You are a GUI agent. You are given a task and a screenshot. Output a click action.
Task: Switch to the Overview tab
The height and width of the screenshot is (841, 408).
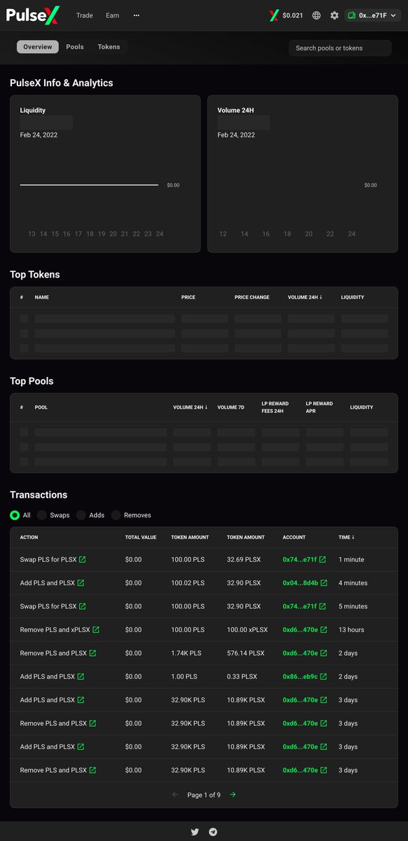click(x=38, y=47)
